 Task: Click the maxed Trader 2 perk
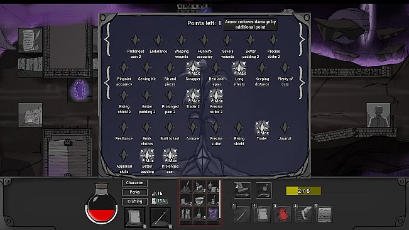(193, 96)
